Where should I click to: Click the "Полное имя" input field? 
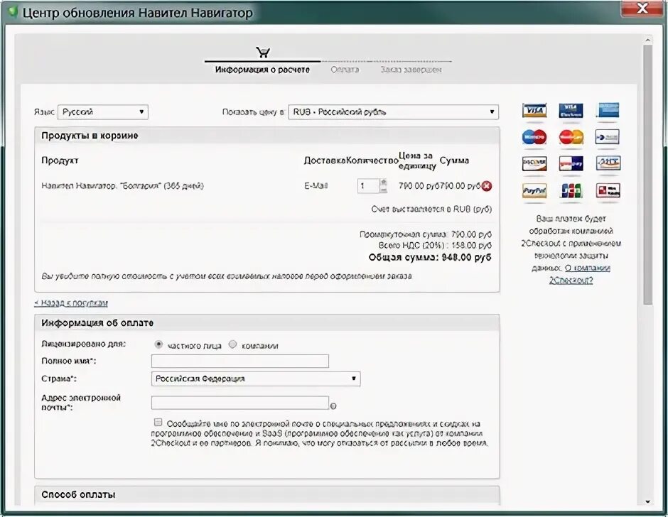click(240, 361)
